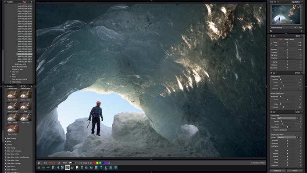Image resolution: width=307 pixels, height=173 pixels.
Task: Filter by five star rating
Action: click(x=91, y=163)
